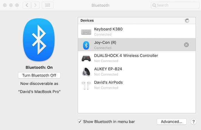Open the Help question mark button

coord(194,122)
